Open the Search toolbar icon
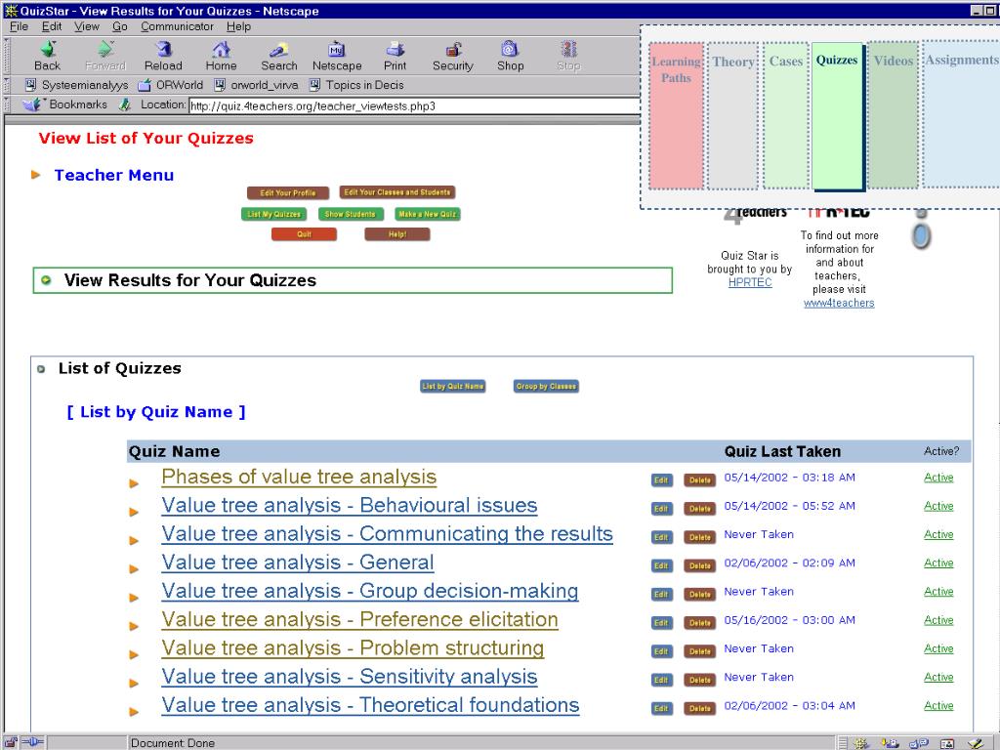The height and width of the screenshot is (750, 1000). pyautogui.click(x=278, y=50)
